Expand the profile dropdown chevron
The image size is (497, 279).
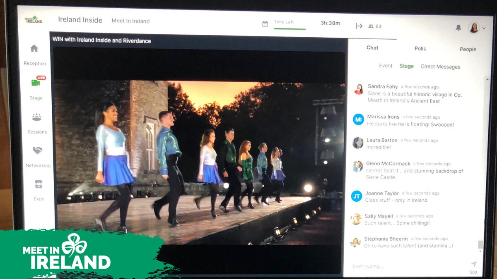(x=484, y=28)
